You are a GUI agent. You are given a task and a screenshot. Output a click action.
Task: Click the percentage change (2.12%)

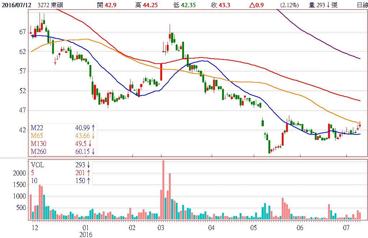[x=289, y=5]
